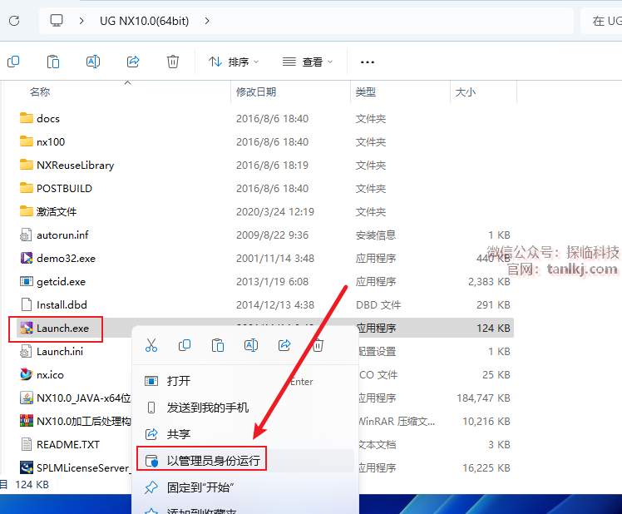Click the toolbar delete trash icon
Image resolution: width=622 pixels, height=514 pixels.
[x=173, y=62]
